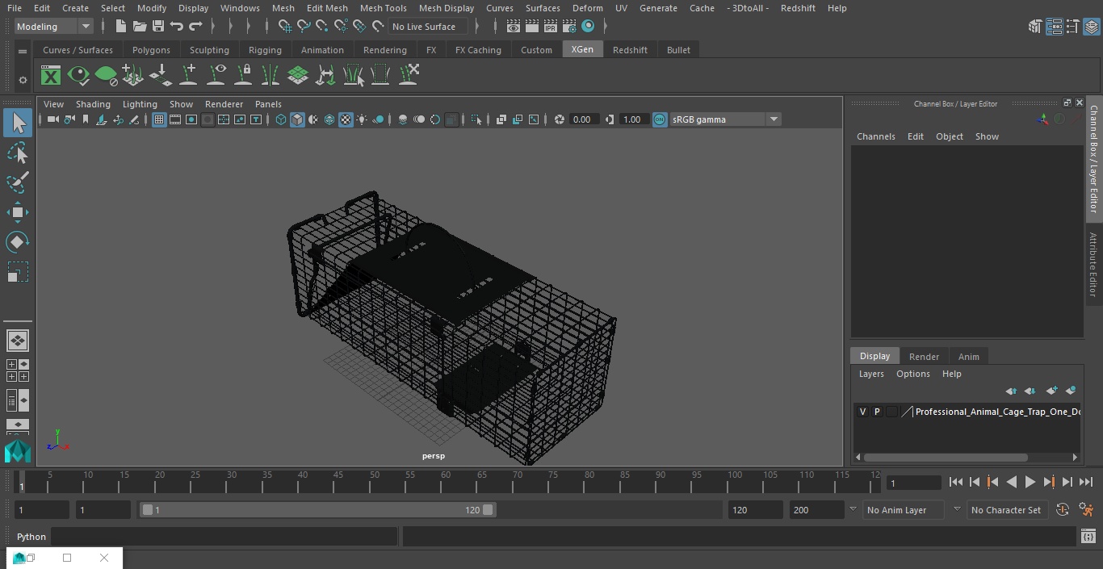
Task: Open the Modeling workspace dropdown
Action: click(54, 27)
